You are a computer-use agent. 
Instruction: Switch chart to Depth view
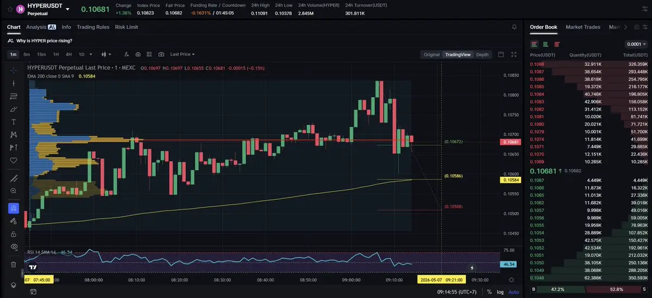coord(482,54)
